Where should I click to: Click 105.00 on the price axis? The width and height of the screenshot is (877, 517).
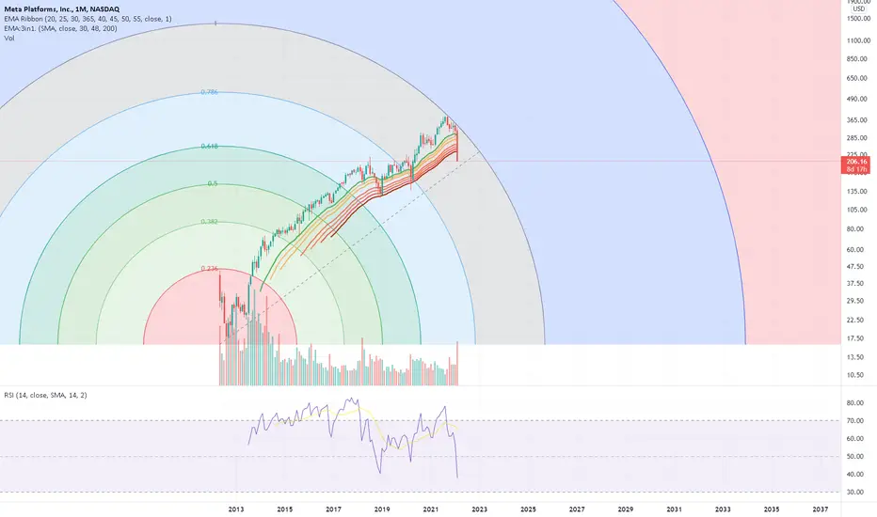(x=857, y=210)
